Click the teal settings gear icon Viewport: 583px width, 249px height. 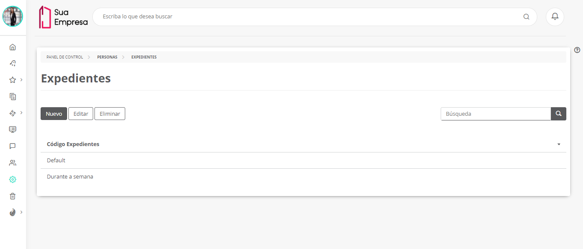[13, 179]
